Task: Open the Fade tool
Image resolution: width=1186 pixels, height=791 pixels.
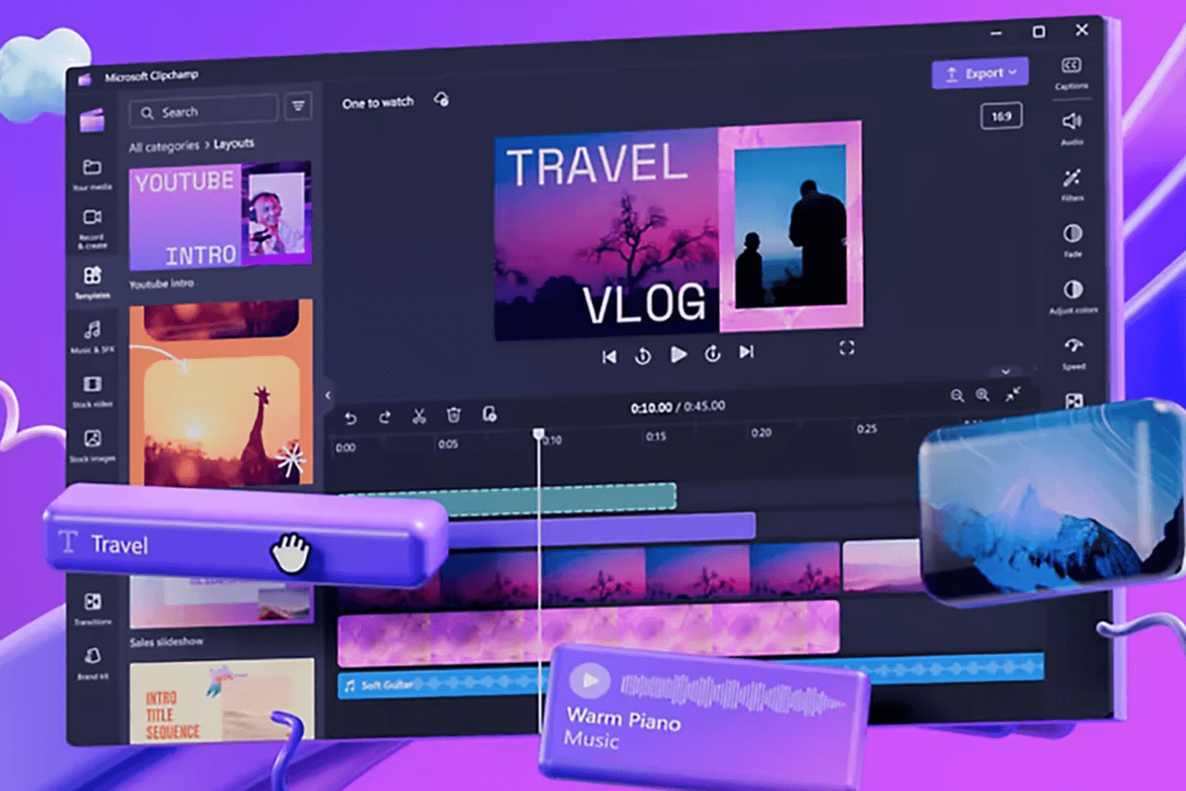Action: [1072, 234]
